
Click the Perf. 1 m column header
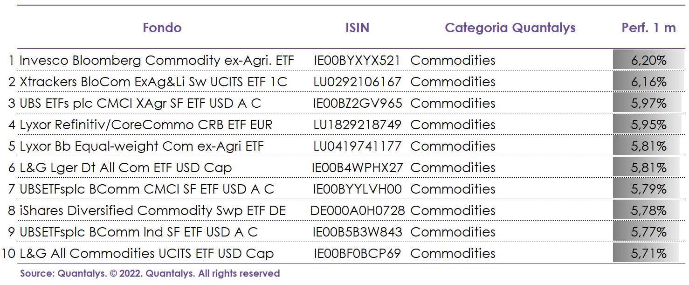[648, 28]
